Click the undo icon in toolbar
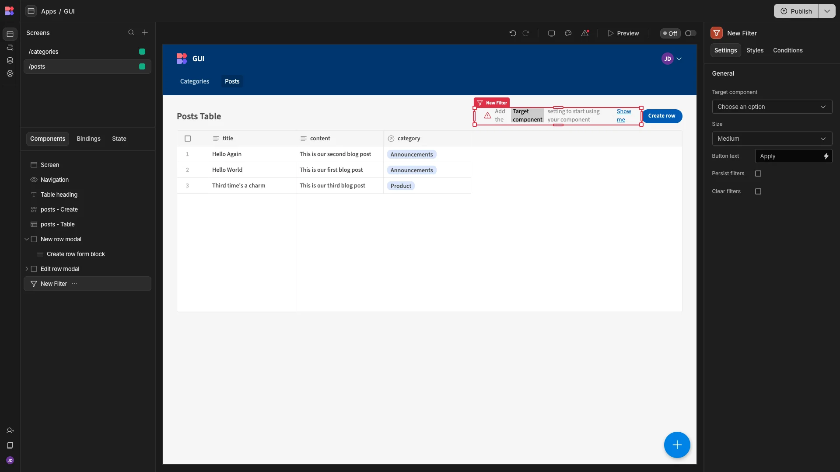Viewport: 840px width, 472px height. coord(513,33)
